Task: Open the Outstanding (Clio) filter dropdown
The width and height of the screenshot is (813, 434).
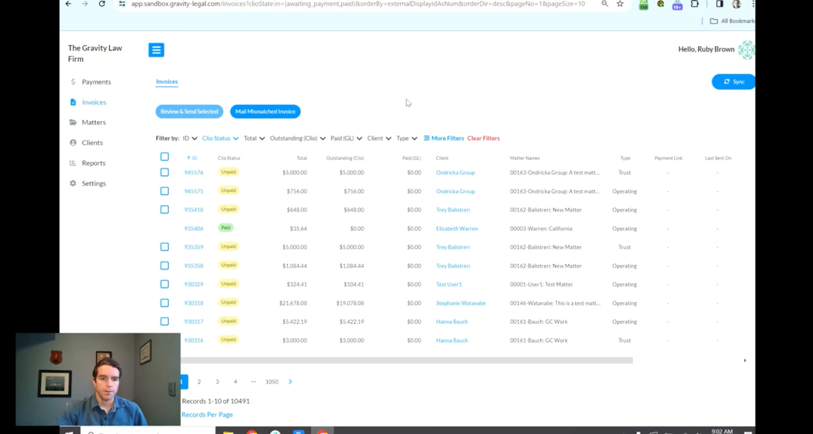Action: tap(297, 138)
